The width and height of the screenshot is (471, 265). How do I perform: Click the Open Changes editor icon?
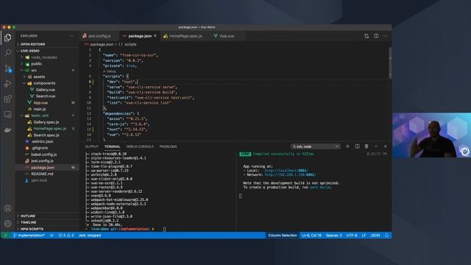(366, 36)
